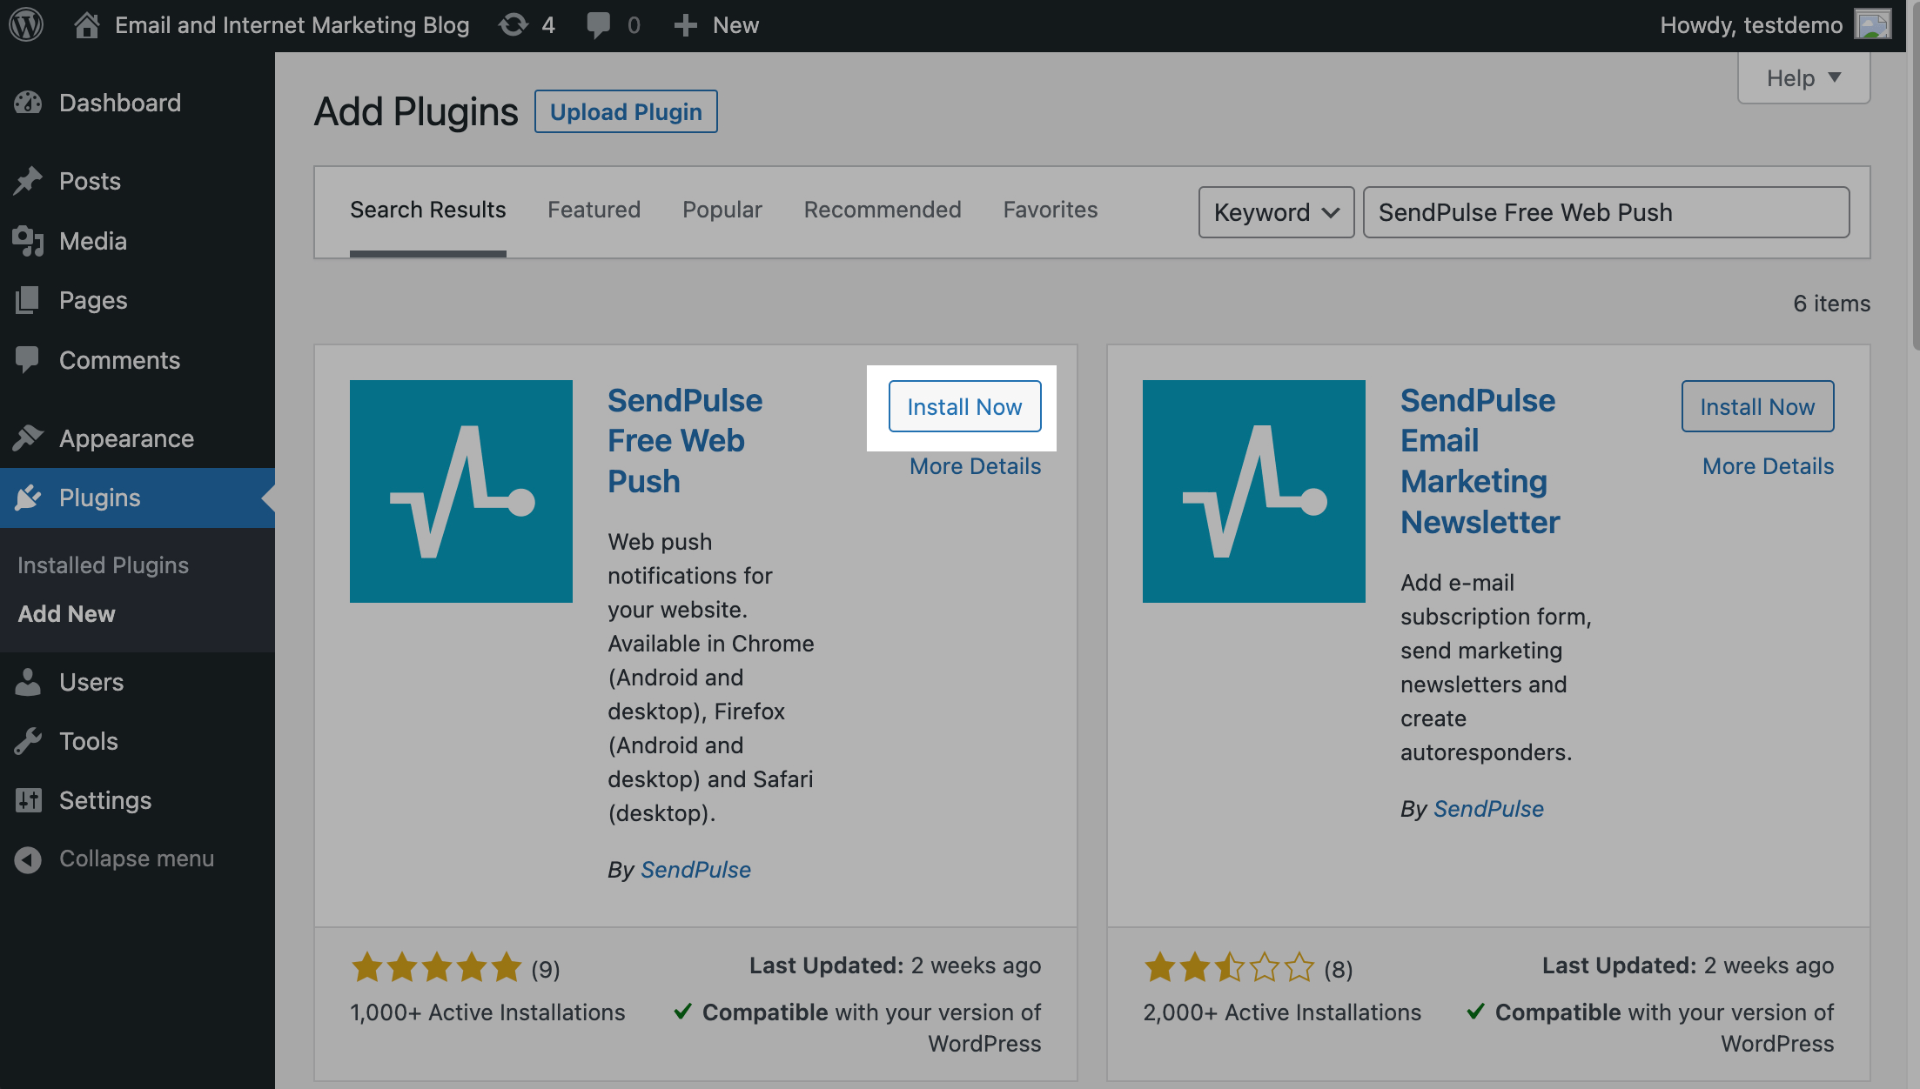
Task: Click the Dashboard gauge icon
Action: pyautogui.click(x=28, y=103)
